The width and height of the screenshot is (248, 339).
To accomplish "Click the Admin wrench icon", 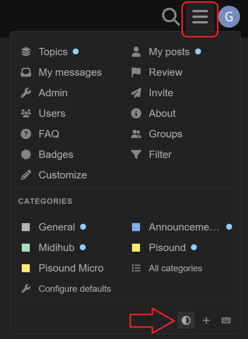I will pos(26,93).
